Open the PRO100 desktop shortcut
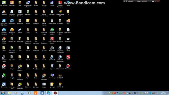This screenshot has width=169, height=95. 52,3
